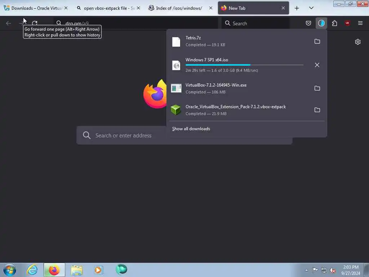Show VirtualBox-7.1.2 exe in folder
369x277 pixels.
[317, 88]
